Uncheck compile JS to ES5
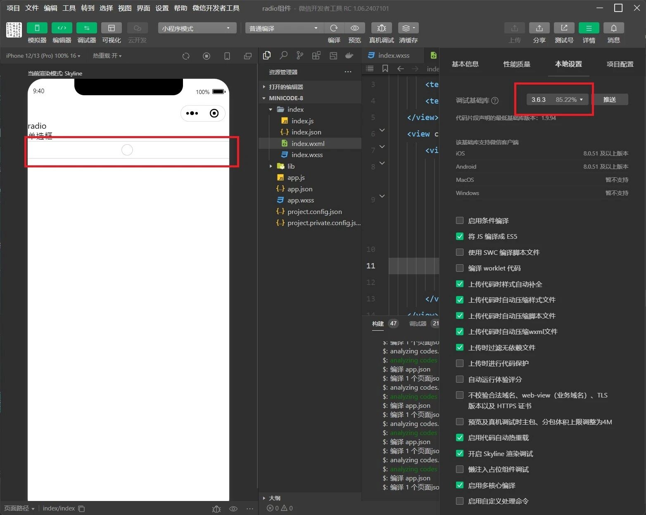The image size is (646, 515). pos(459,236)
